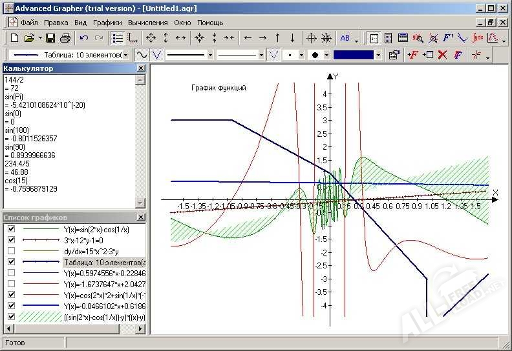
Task: Click the Save (floppy disk) icon
Action: click(50, 38)
